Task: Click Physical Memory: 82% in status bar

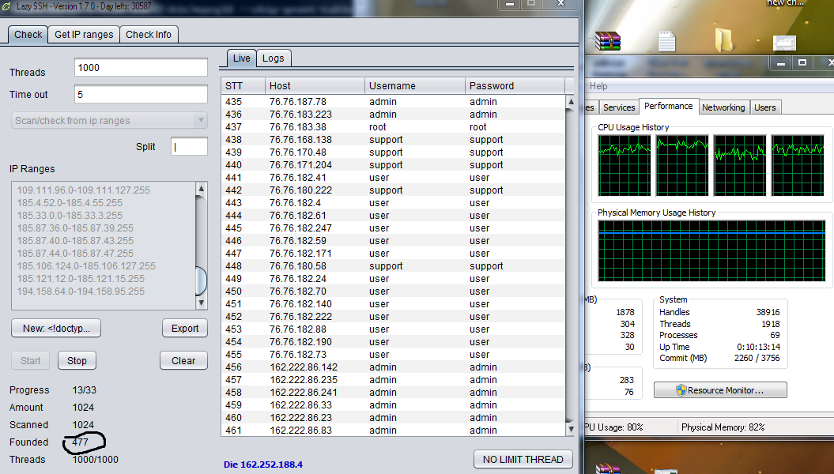Action: click(723, 427)
